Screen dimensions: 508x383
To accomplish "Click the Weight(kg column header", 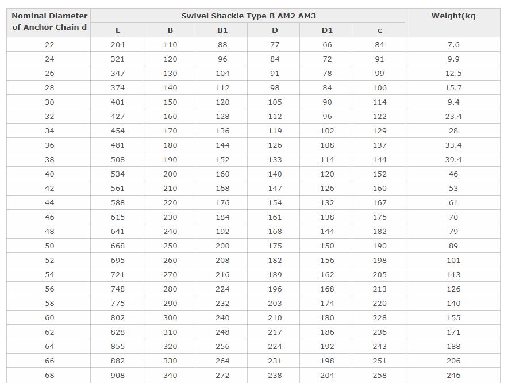I will click(x=453, y=22).
